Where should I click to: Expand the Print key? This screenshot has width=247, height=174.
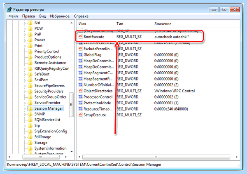coord(25,46)
